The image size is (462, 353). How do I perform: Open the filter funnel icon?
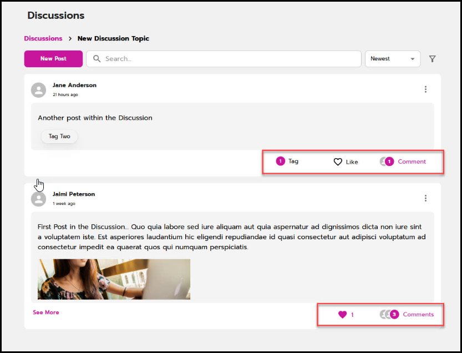tap(433, 59)
